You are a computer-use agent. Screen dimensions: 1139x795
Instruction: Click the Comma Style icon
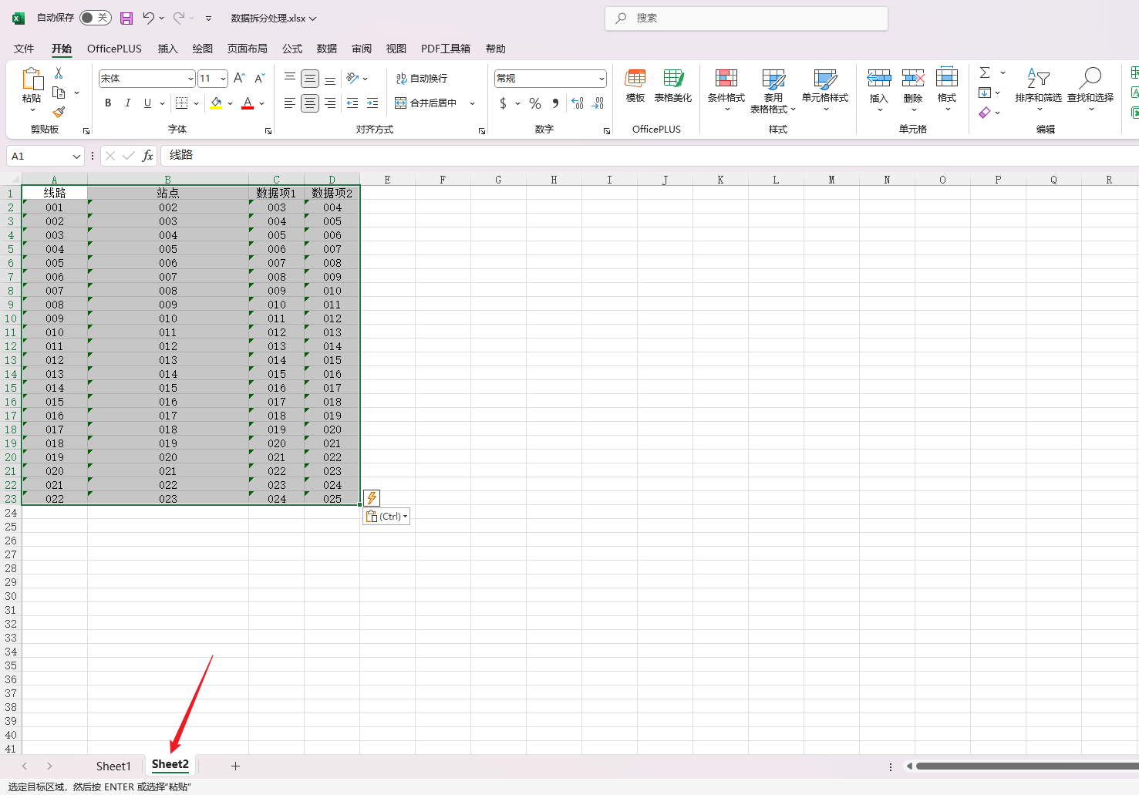(x=555, y=103)
